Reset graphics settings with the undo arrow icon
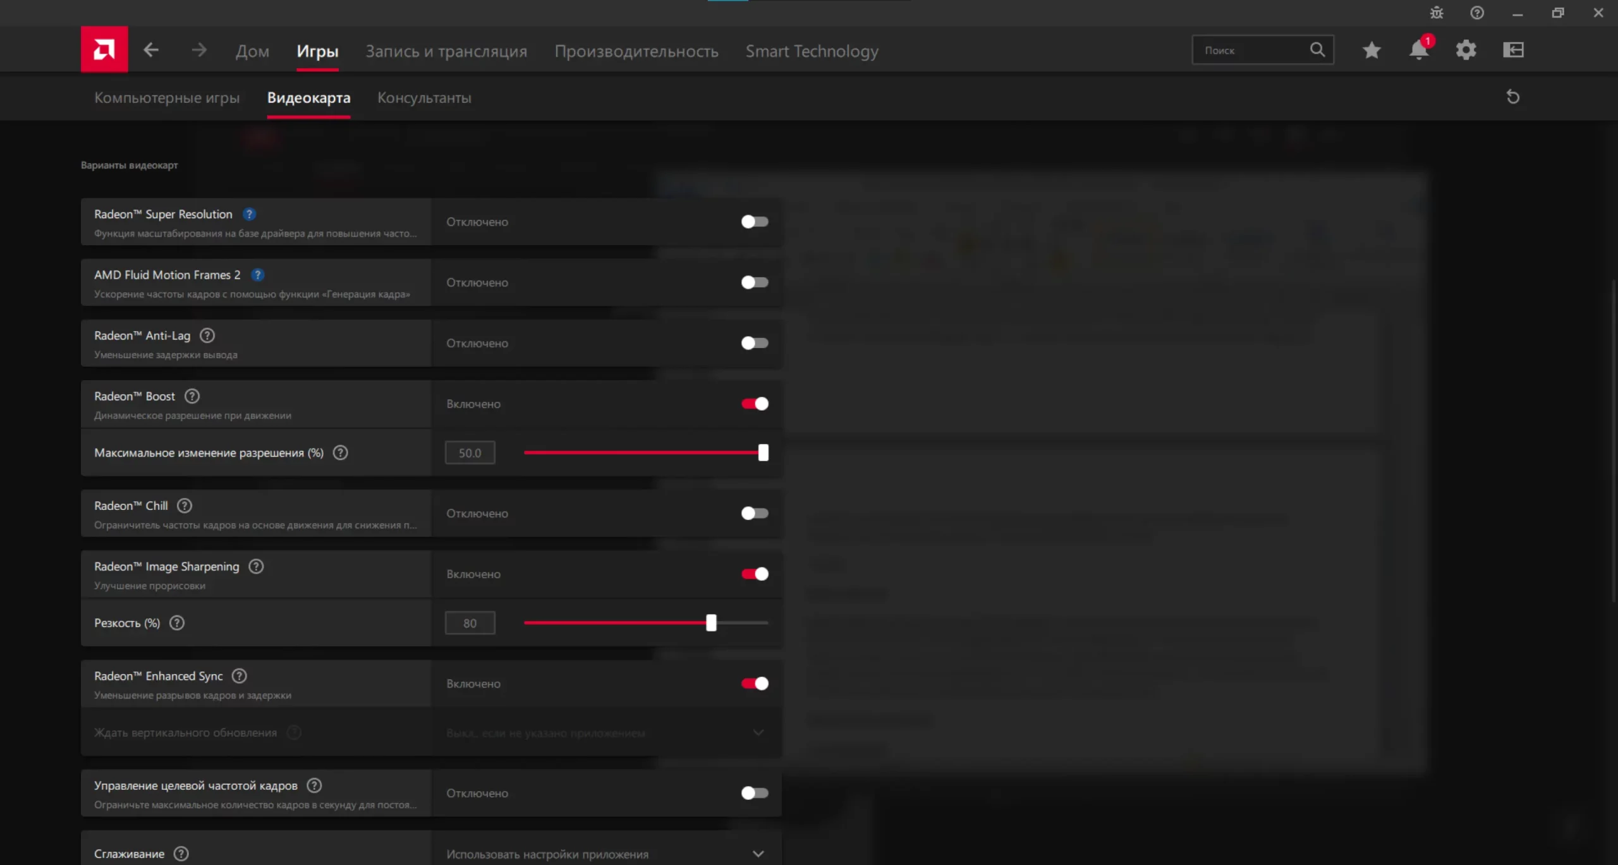Screen dimensions: 1618x865 tap(1512, 97)
